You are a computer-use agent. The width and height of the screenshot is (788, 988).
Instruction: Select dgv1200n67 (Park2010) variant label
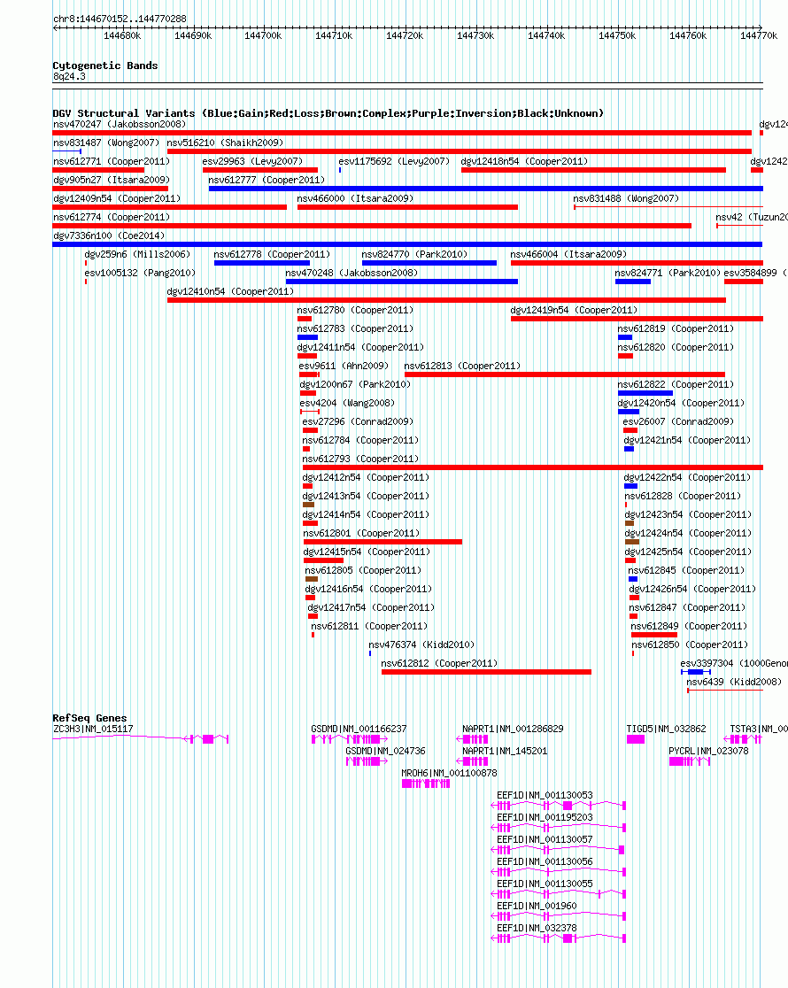(x=355, y=384)
